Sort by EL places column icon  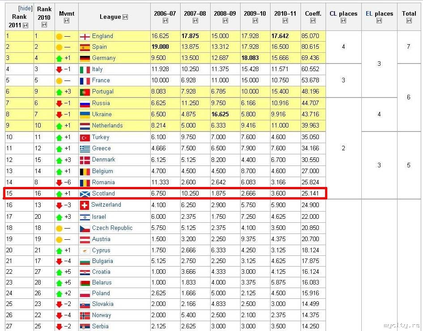coord(379,21)
